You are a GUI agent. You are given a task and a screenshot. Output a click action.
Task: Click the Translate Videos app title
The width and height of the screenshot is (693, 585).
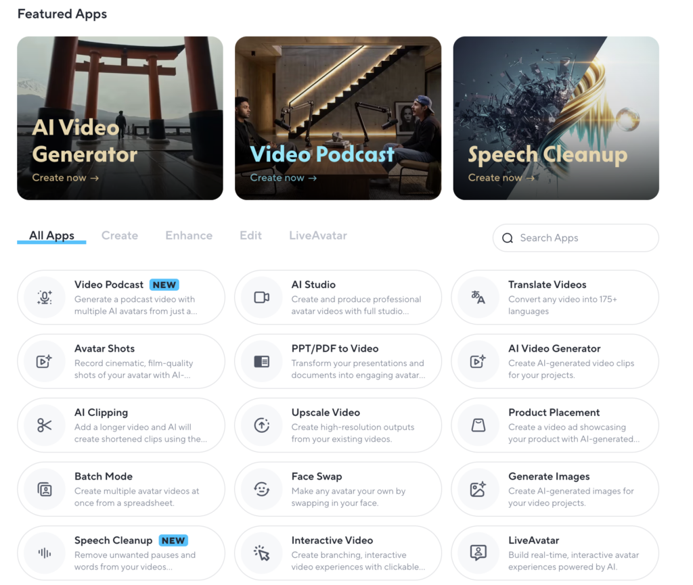click(x=547, y=285)
